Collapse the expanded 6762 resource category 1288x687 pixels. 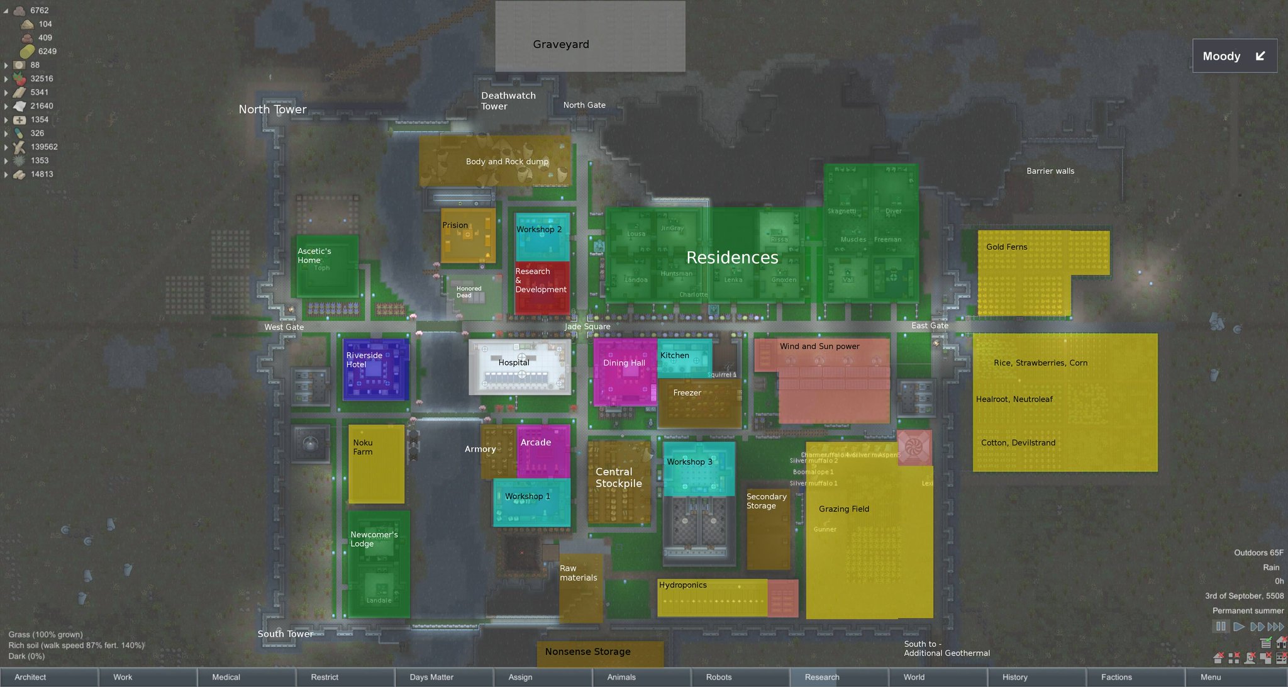pos(6,11)
